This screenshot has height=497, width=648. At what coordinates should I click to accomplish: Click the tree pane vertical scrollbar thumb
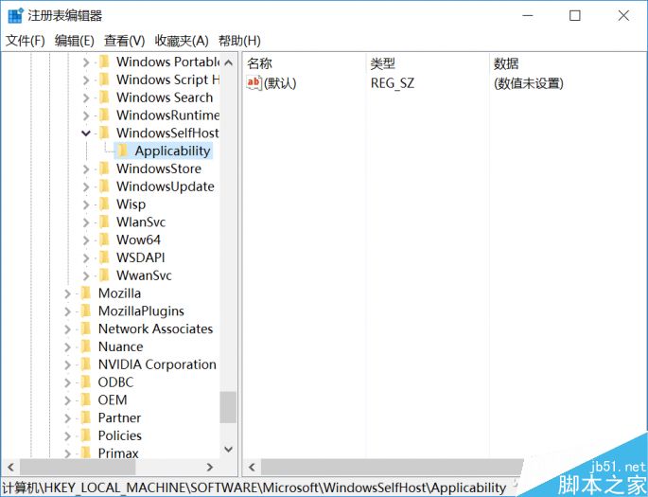click(x=228, y=407)
